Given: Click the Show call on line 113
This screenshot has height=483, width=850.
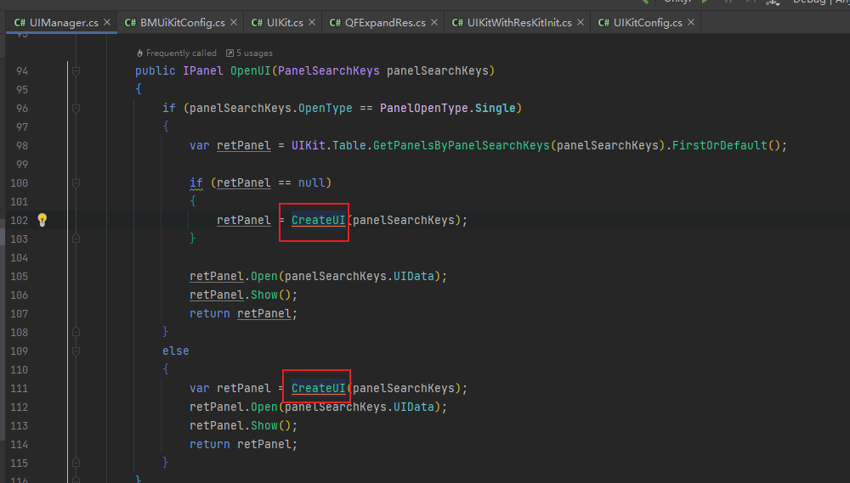Looking at the screenshot, I should pos(264,425).
